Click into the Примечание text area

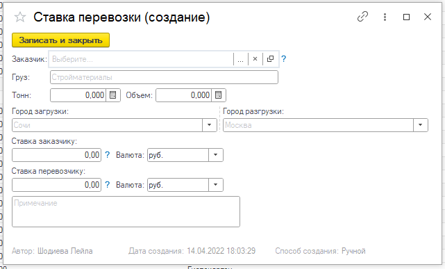126,211
